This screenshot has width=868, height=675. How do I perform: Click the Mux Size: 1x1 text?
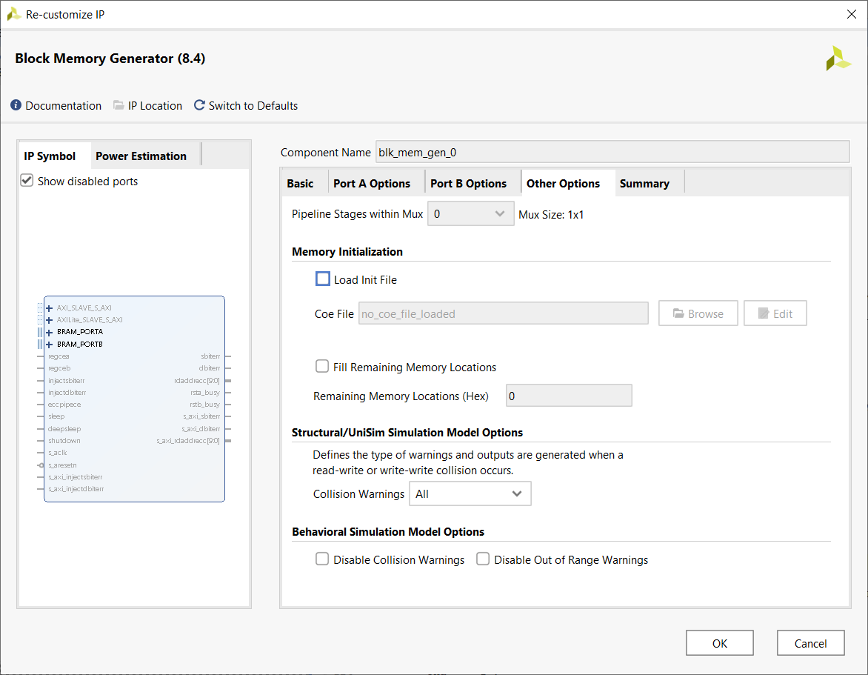[x=551, y=214]
